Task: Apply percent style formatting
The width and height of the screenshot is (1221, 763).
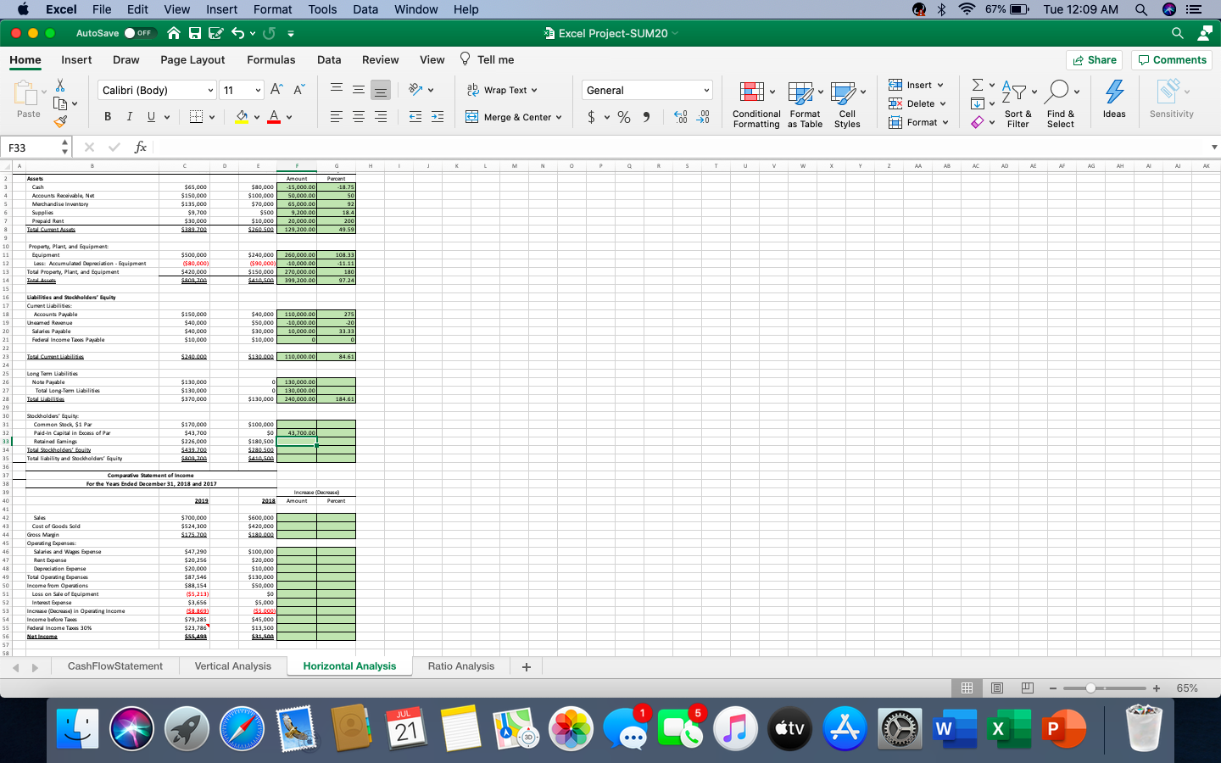Action: 623,117
